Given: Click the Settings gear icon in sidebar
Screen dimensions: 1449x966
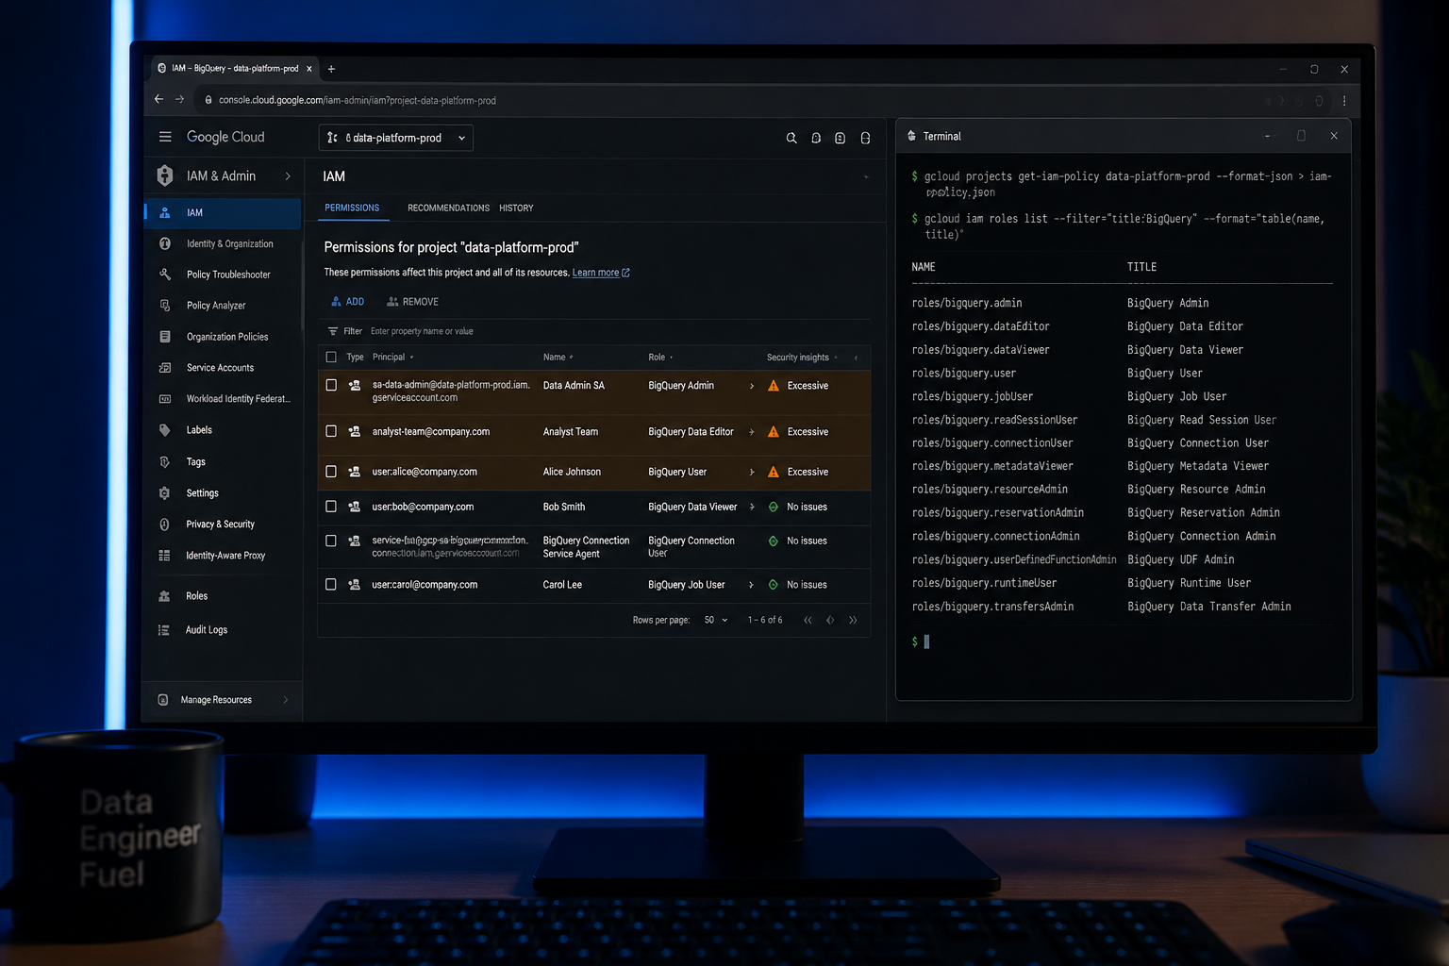Looking at the screenshot, I should coord(165,493).
